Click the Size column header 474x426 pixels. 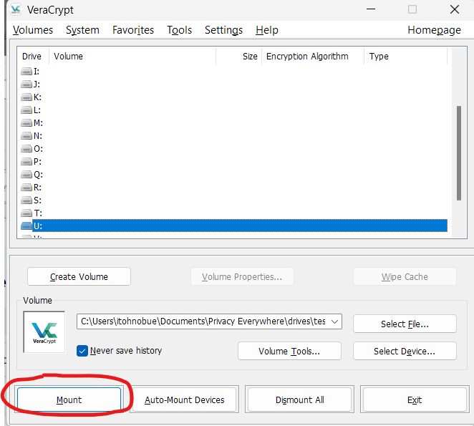(x=239, y=57)
